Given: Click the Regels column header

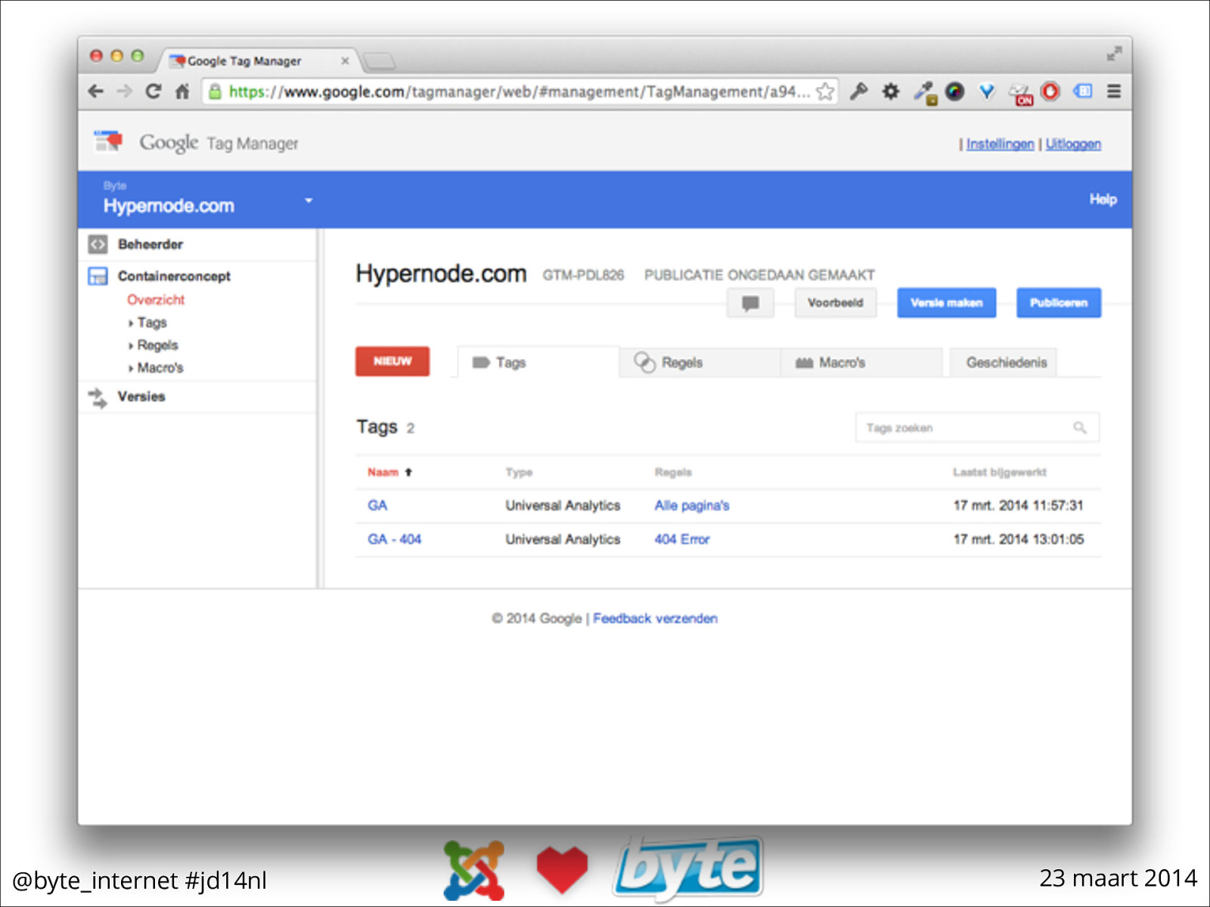Looking at the screenshot, I should (673, 472).
